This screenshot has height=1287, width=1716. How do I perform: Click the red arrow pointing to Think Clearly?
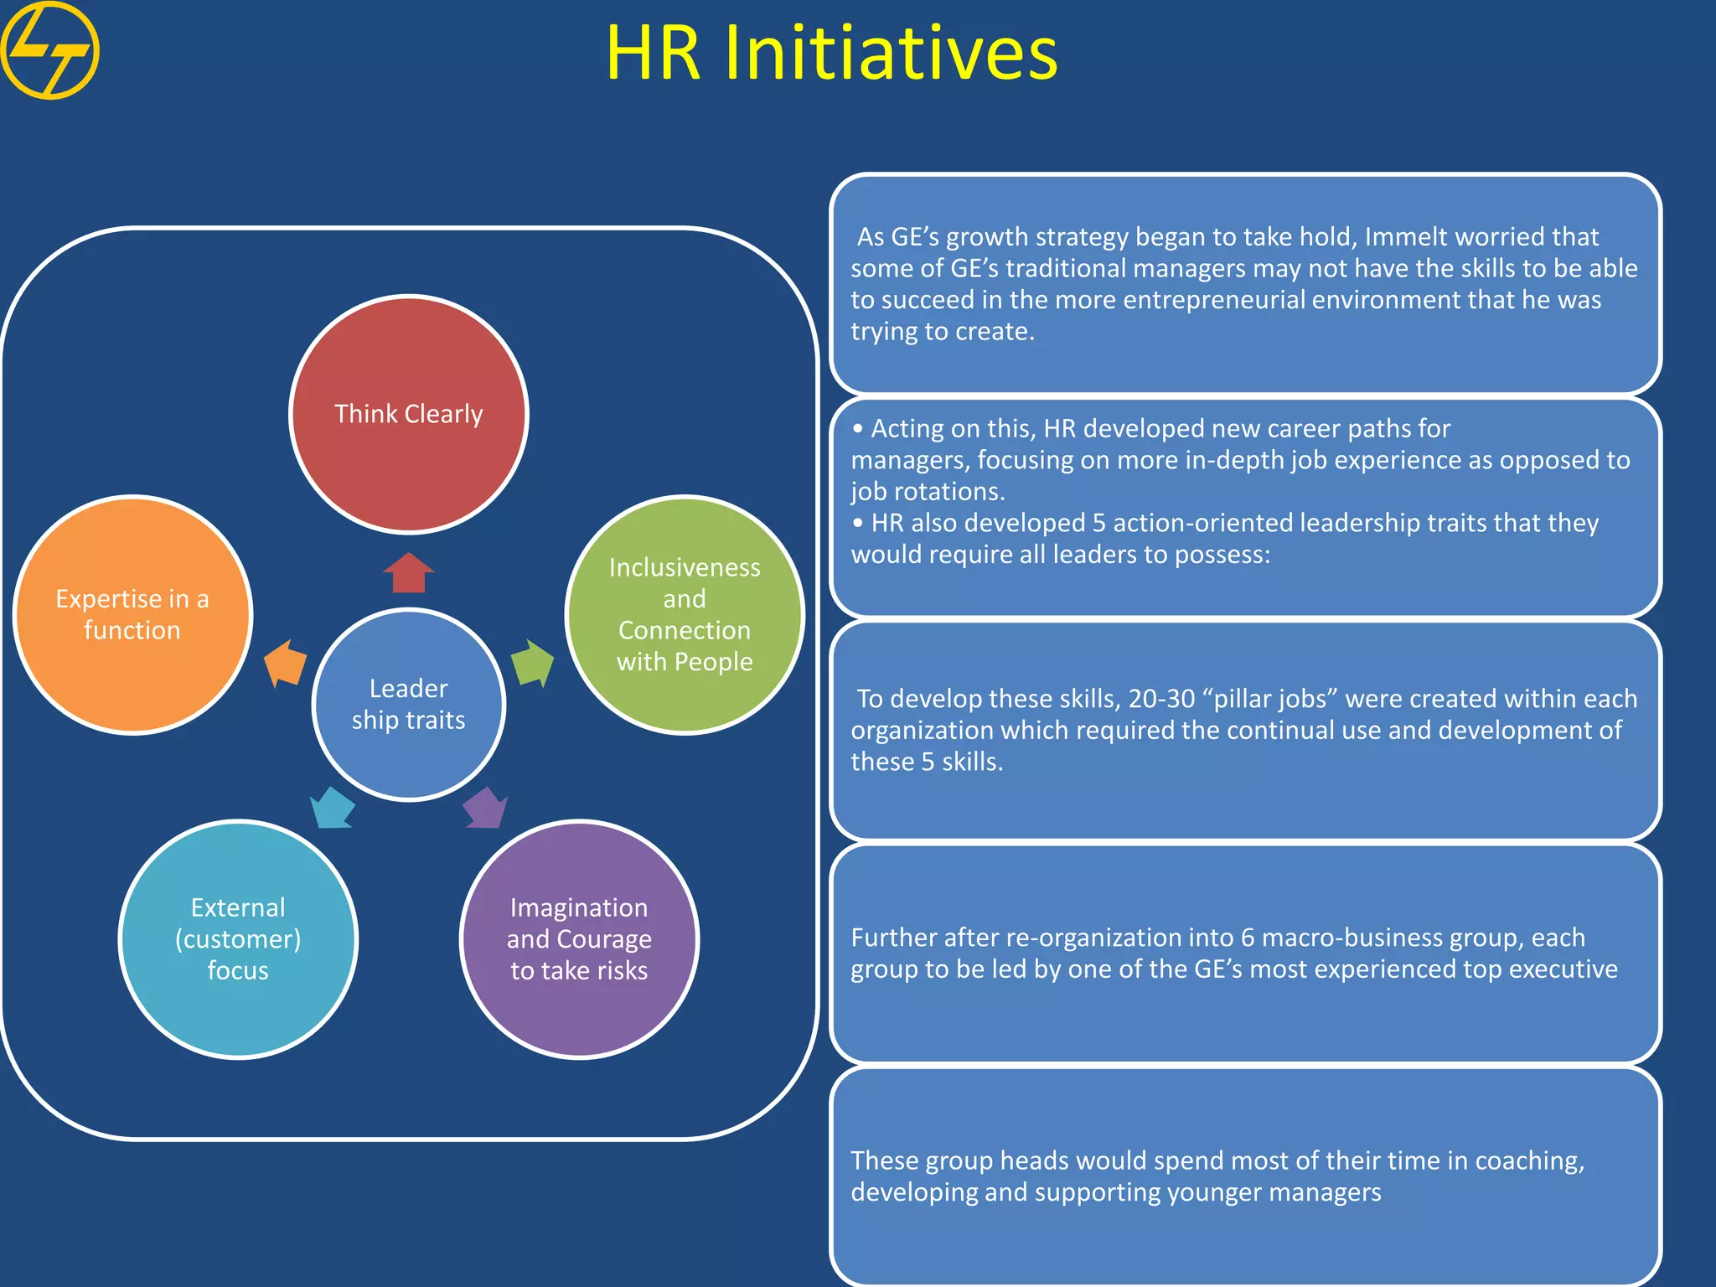click(x=409, y=572)
